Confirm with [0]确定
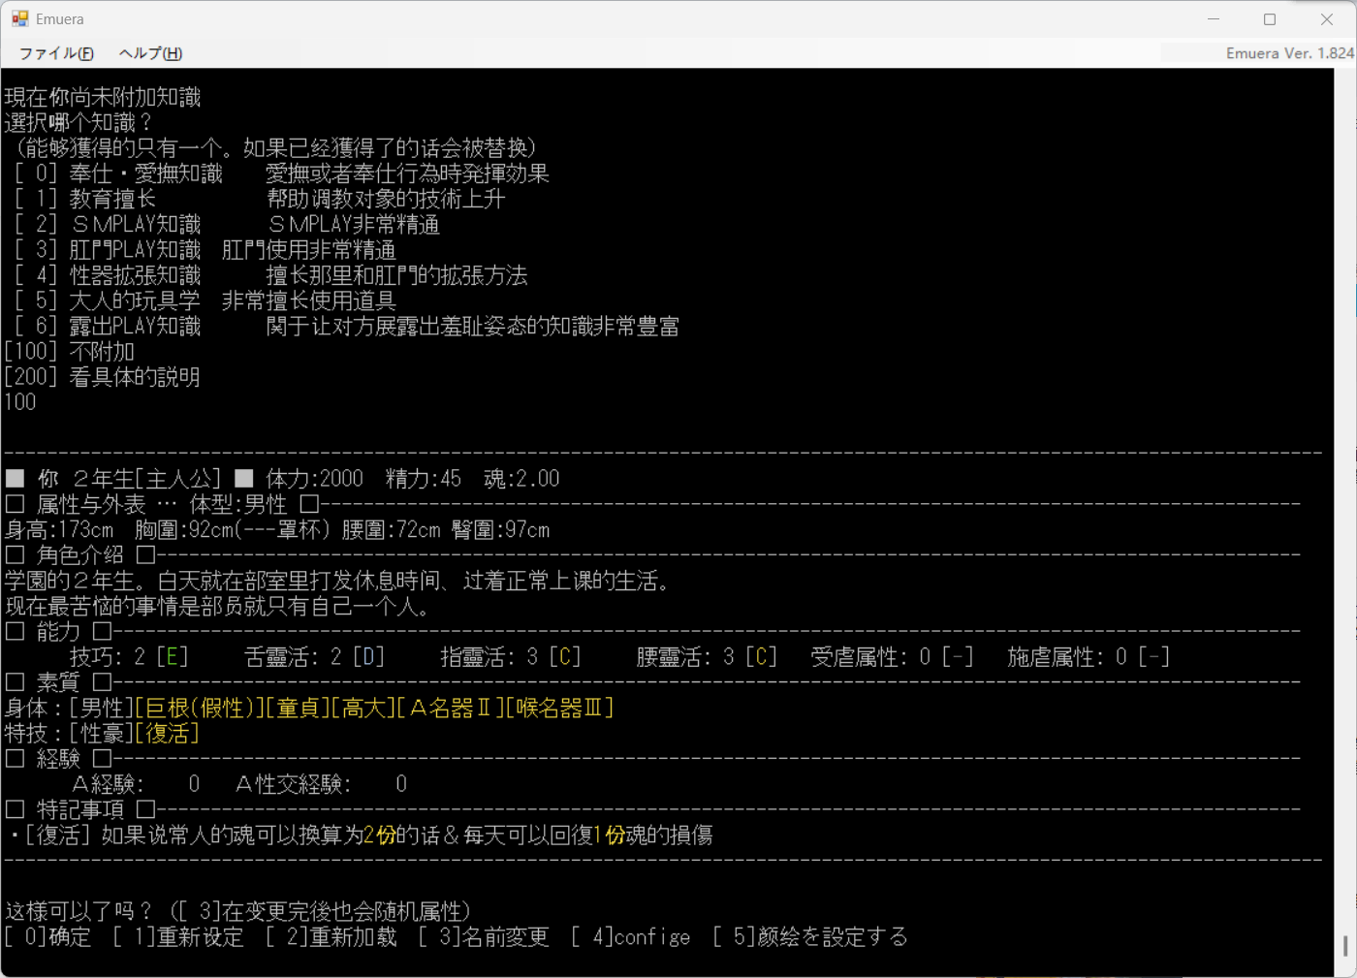1357x978 pixels. [48, 936]
